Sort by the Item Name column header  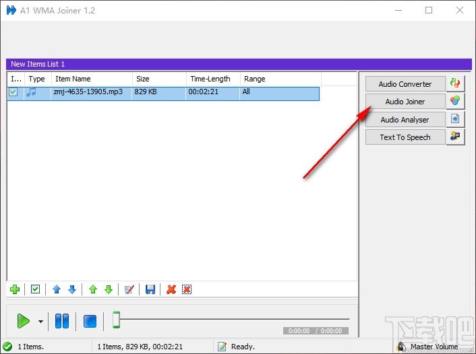pyautogui.click(x=92, y=79)
